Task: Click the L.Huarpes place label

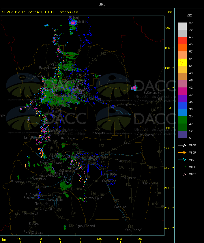Action: [x=128, y=178]
